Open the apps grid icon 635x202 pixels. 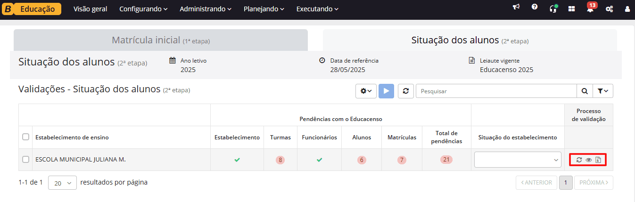coord(572,8)
